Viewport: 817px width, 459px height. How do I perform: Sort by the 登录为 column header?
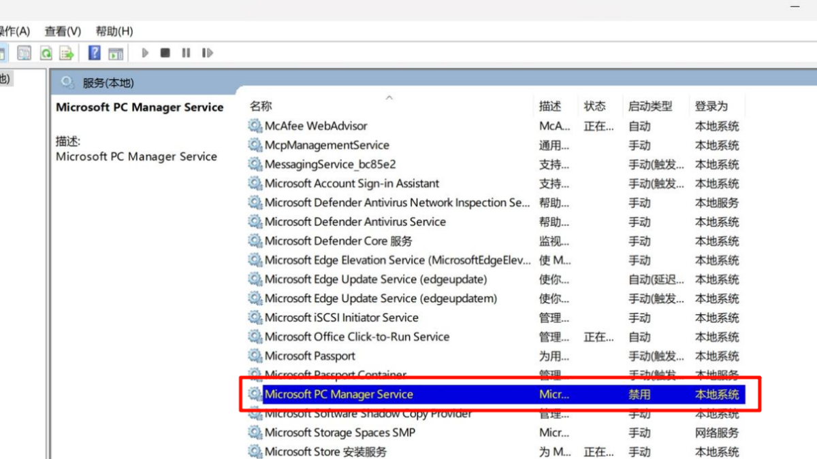(x=711, y=106)
